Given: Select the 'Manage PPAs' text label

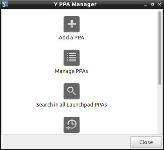Looking at the screenshot, I should tap(71, 71).
